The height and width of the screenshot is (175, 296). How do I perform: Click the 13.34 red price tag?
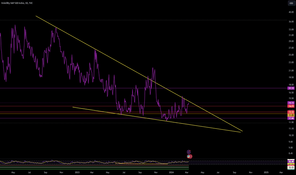click(x=291, y=112)
